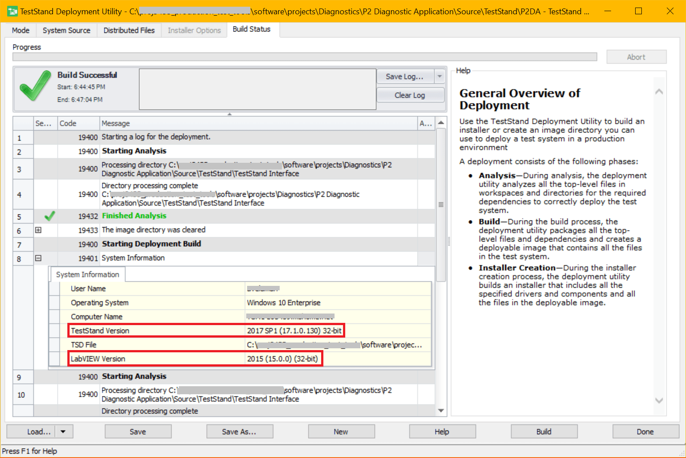Click the Help pane scroll down arrow
Image resolution: width=686 pixels, height=458 pixels.
(x=659, y=400)
